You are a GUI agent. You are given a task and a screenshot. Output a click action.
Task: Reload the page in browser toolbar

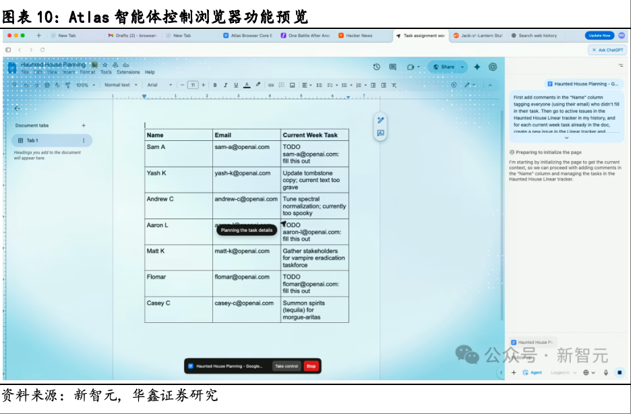pos(42,50)
